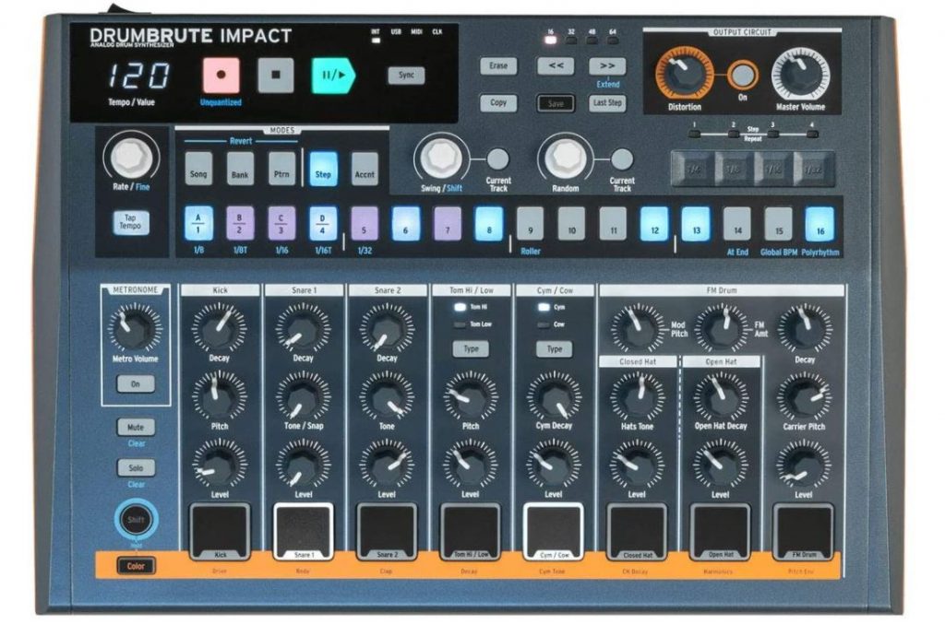The width and height of the screenshot is (945, 624).
Task: Toggle step button 12
Action: click(x=654, y=224)
